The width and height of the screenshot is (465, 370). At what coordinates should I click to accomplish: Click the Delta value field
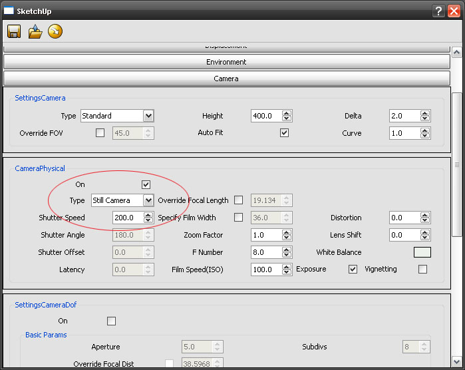pyautogui.click(x=405, y=116)
